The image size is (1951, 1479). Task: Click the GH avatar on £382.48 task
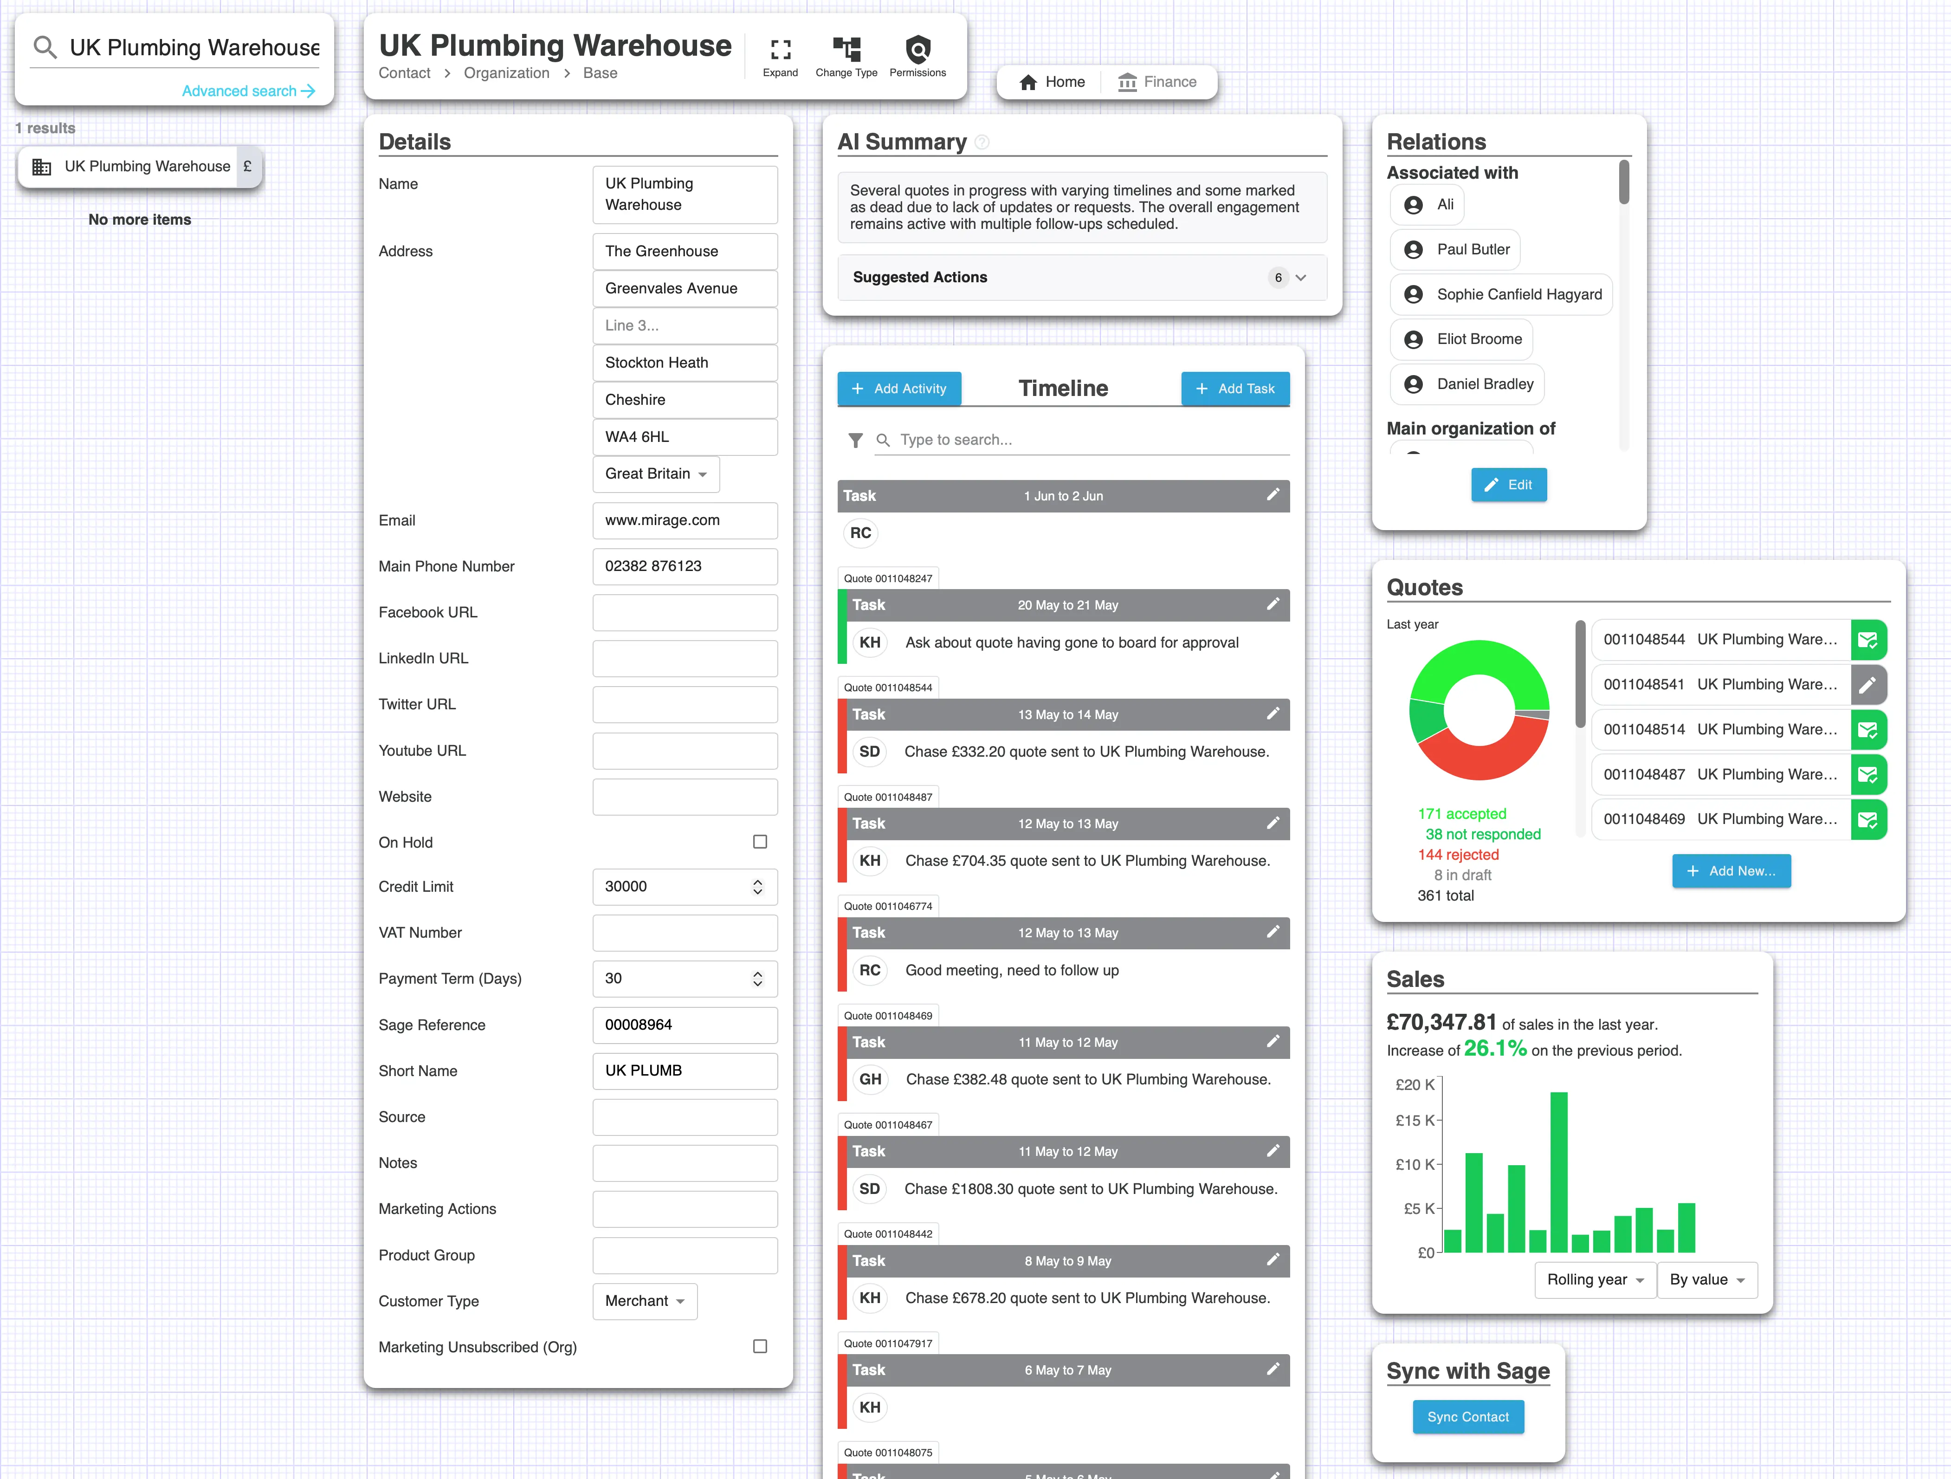pyautogui.click(x=870, y=1079)
